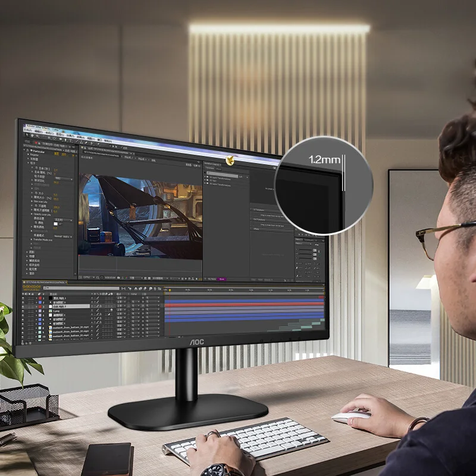The image size is (476, 476).
Task: Click the 1.png layer file icon in timeline
Action: [x=51, y=311]
